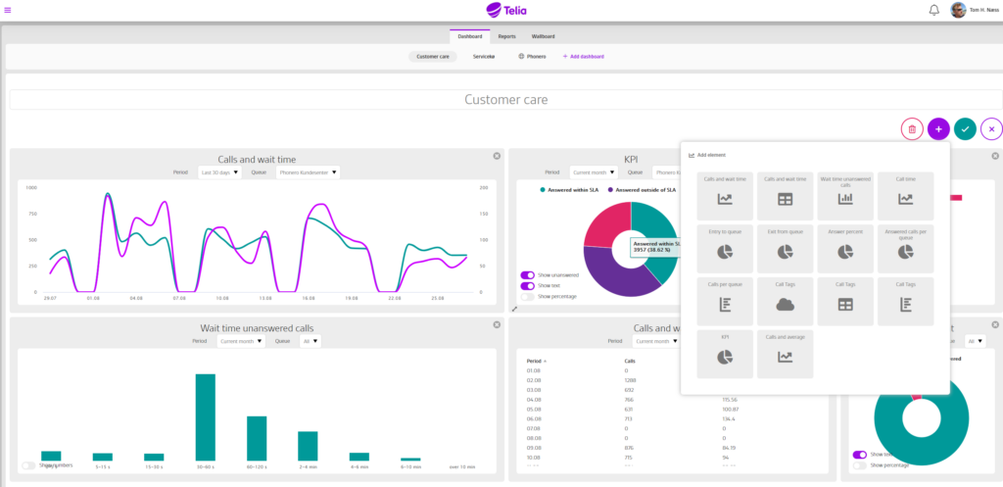Open the hamburger menu icon
Image resolution: width=1003 pixels, height=487 pixels.
(x=7, y=10)
